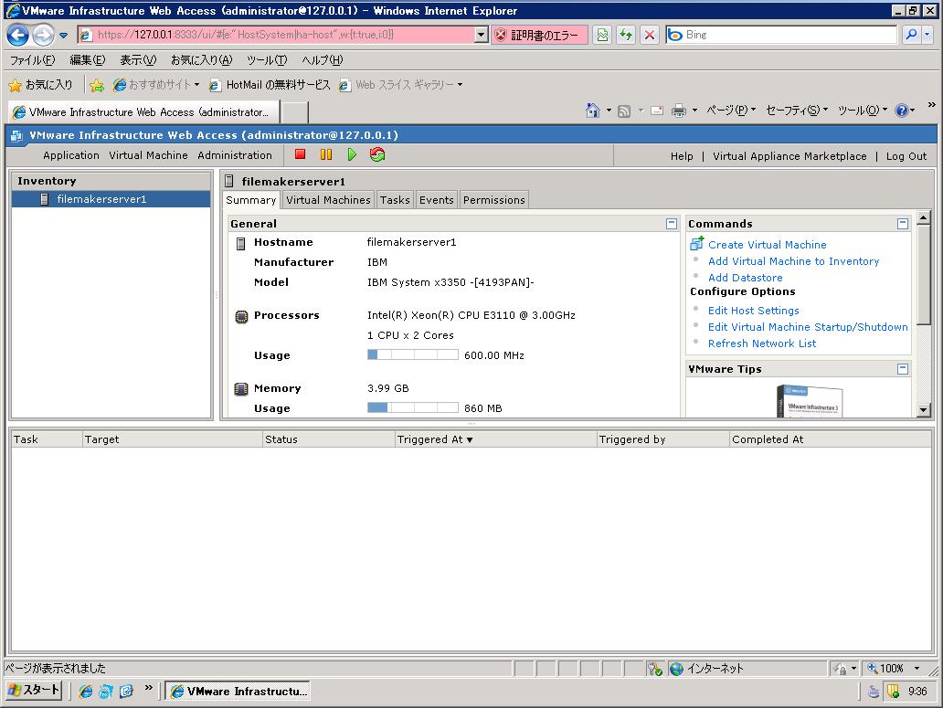Switch to the Events tab
The image size is (943, 708).
[x=436, y=200]
